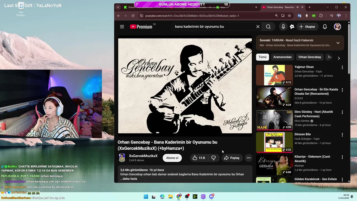Open options for Ebru Gündeş Hani video

(342, 112)
